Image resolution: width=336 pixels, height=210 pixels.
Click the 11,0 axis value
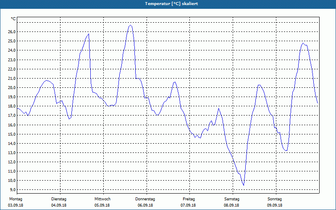tap(12, 171)
